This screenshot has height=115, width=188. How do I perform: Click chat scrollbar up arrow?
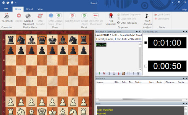pos(186,108)
